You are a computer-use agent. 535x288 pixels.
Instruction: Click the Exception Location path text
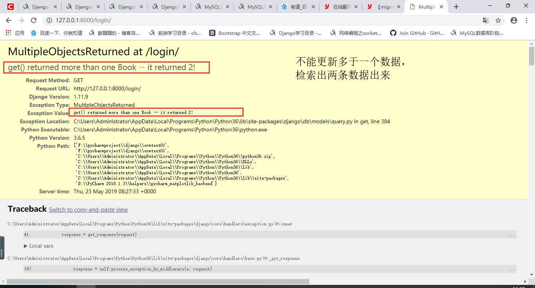(x=231, y=121)
